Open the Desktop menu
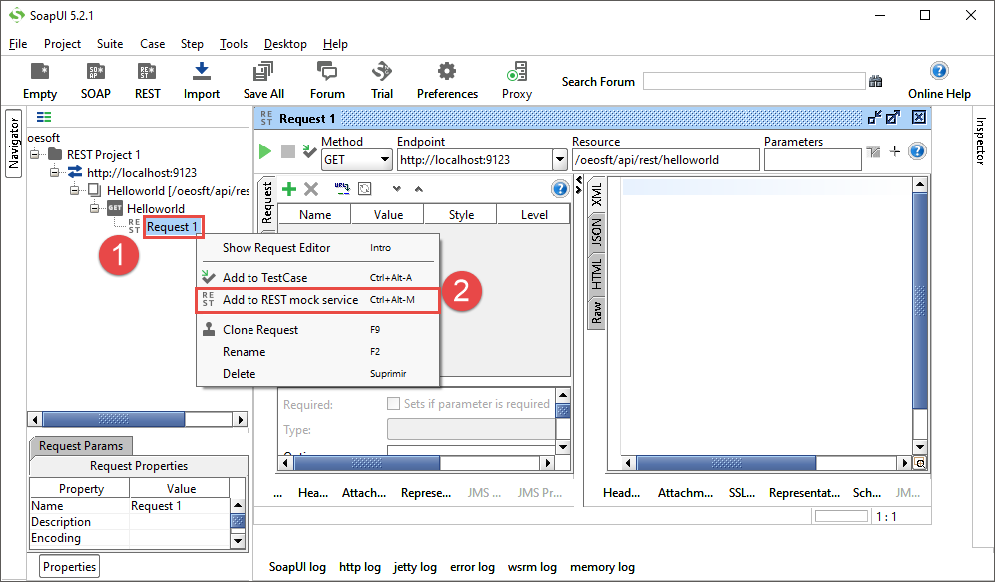Image resolution: width=995 pixels, height=582 pixels. (285, 44)
